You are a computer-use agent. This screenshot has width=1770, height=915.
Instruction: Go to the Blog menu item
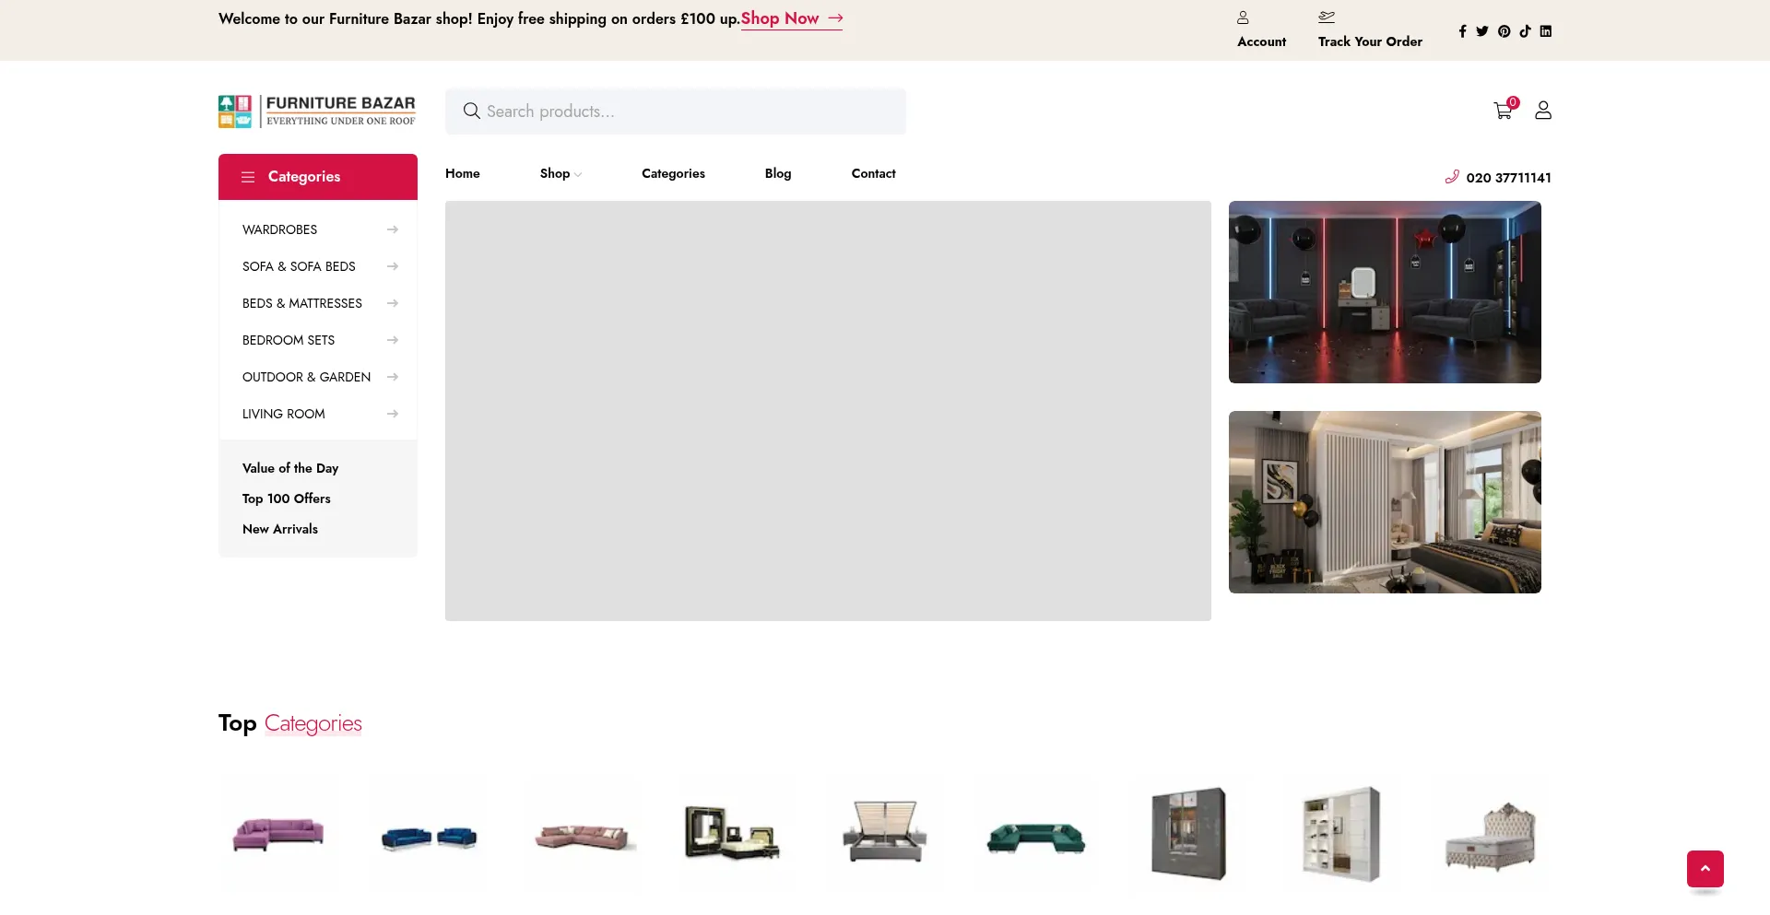pos(777,174)
